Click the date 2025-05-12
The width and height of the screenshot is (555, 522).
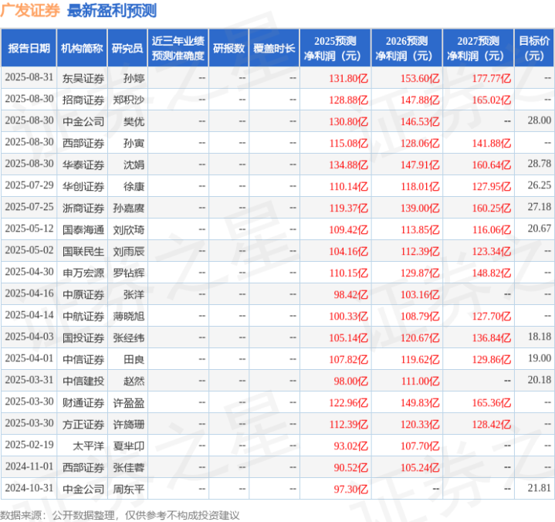[29, 229]
